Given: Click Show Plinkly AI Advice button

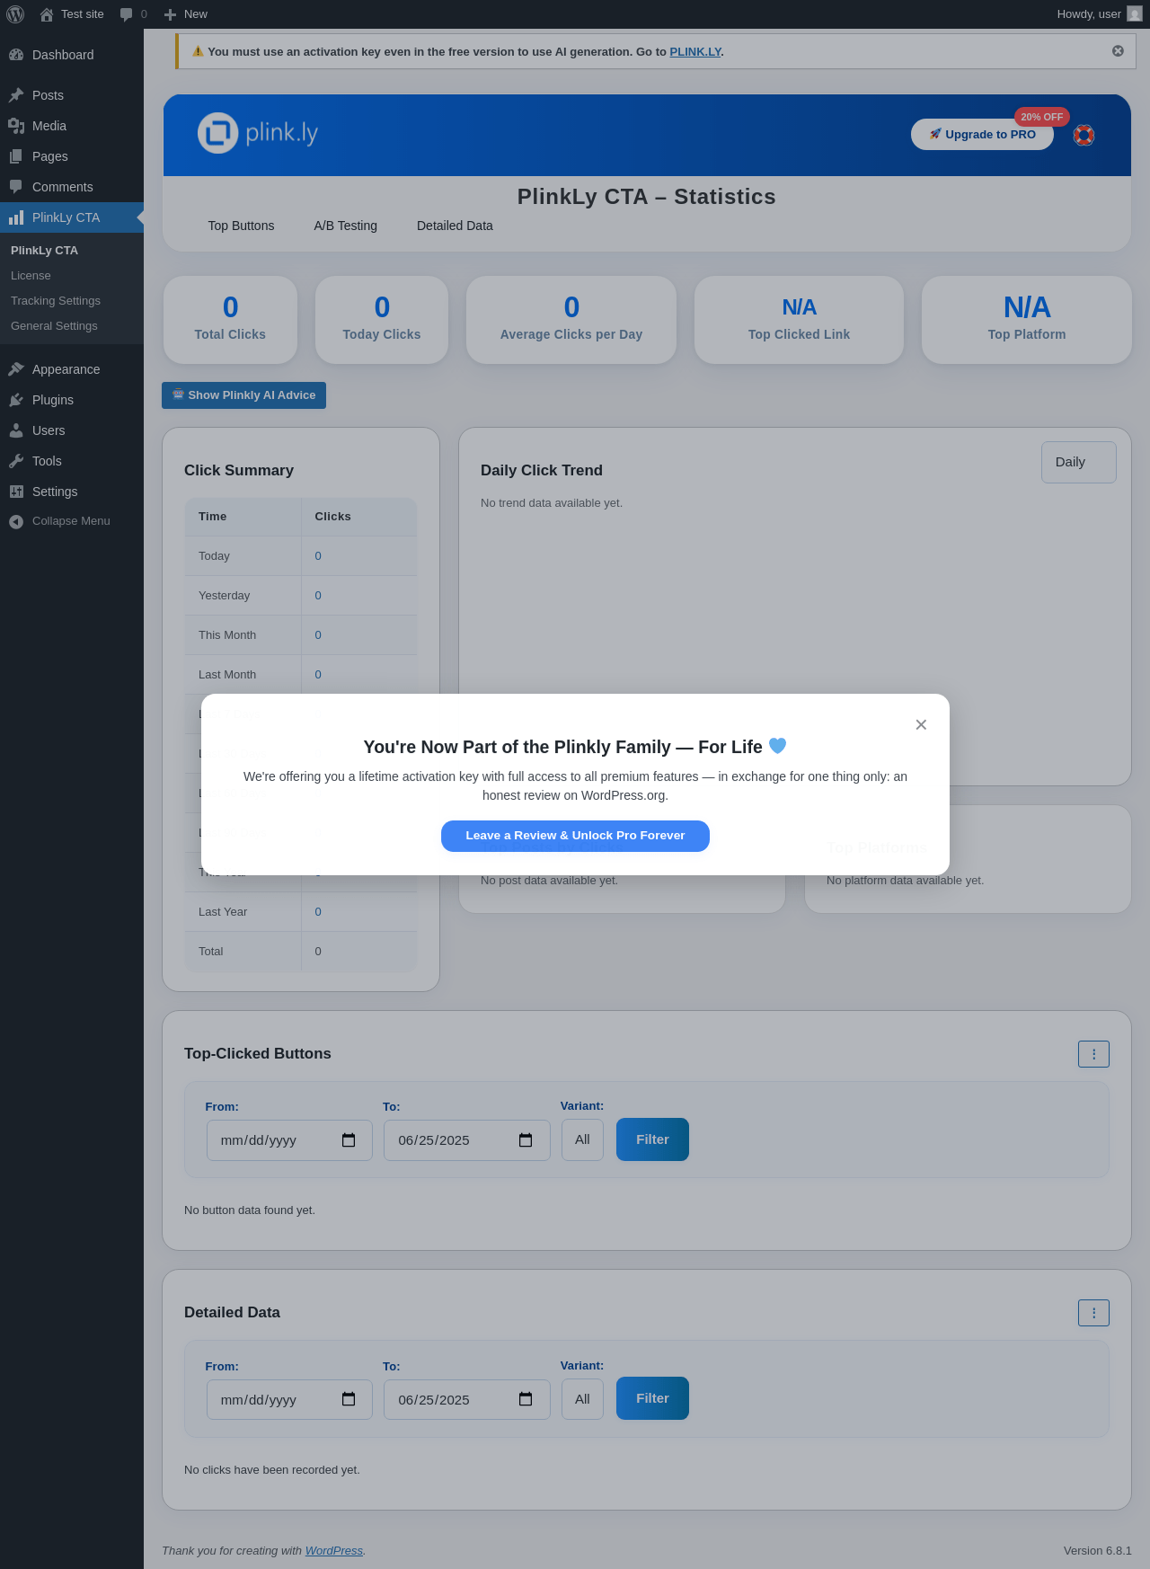Looking at the screenshot, I should tap(243, 395).
